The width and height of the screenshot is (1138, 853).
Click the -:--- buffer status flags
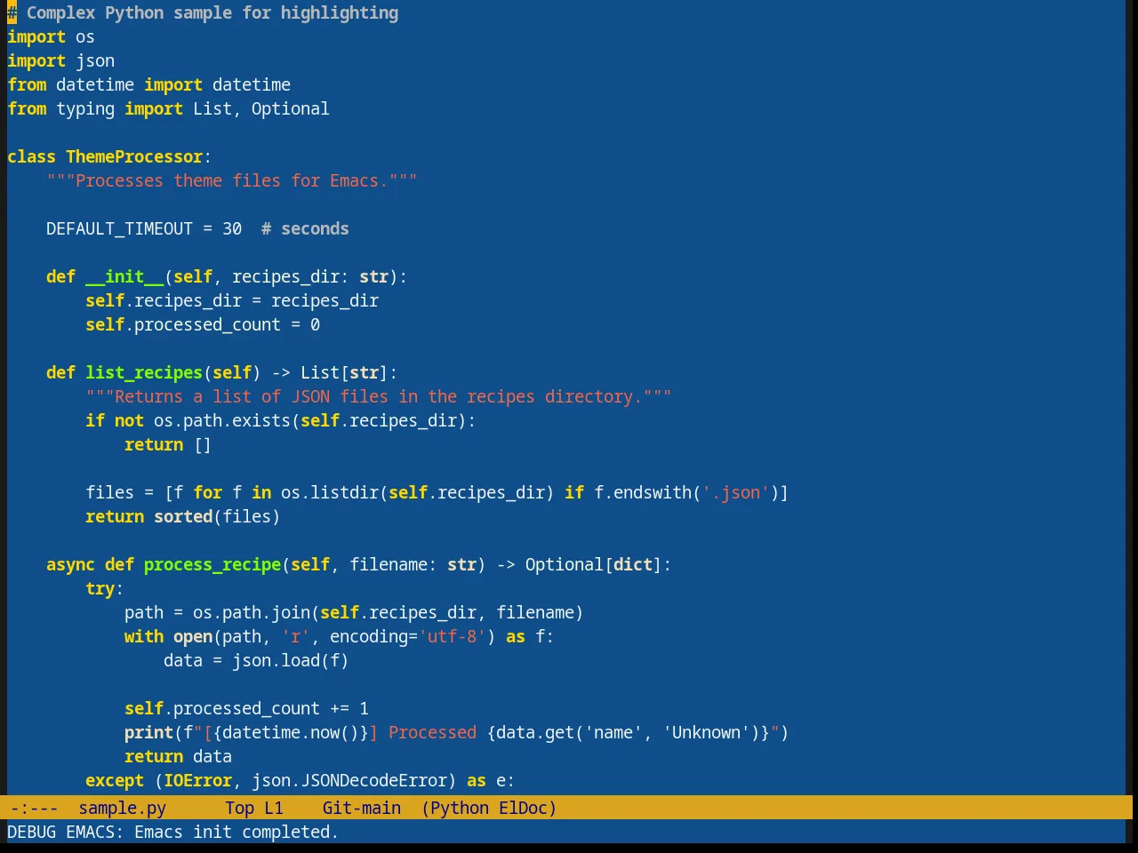[x=34, y=808]
